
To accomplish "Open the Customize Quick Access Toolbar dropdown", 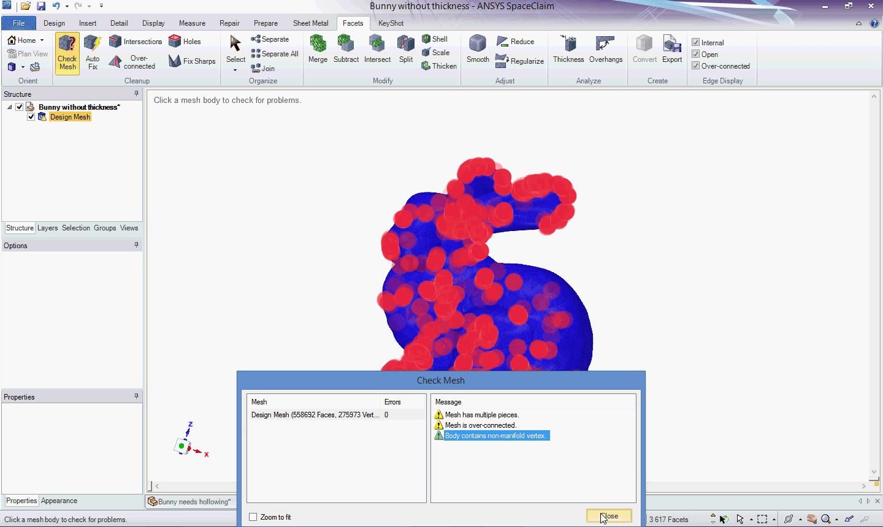I will pos(101,6).
